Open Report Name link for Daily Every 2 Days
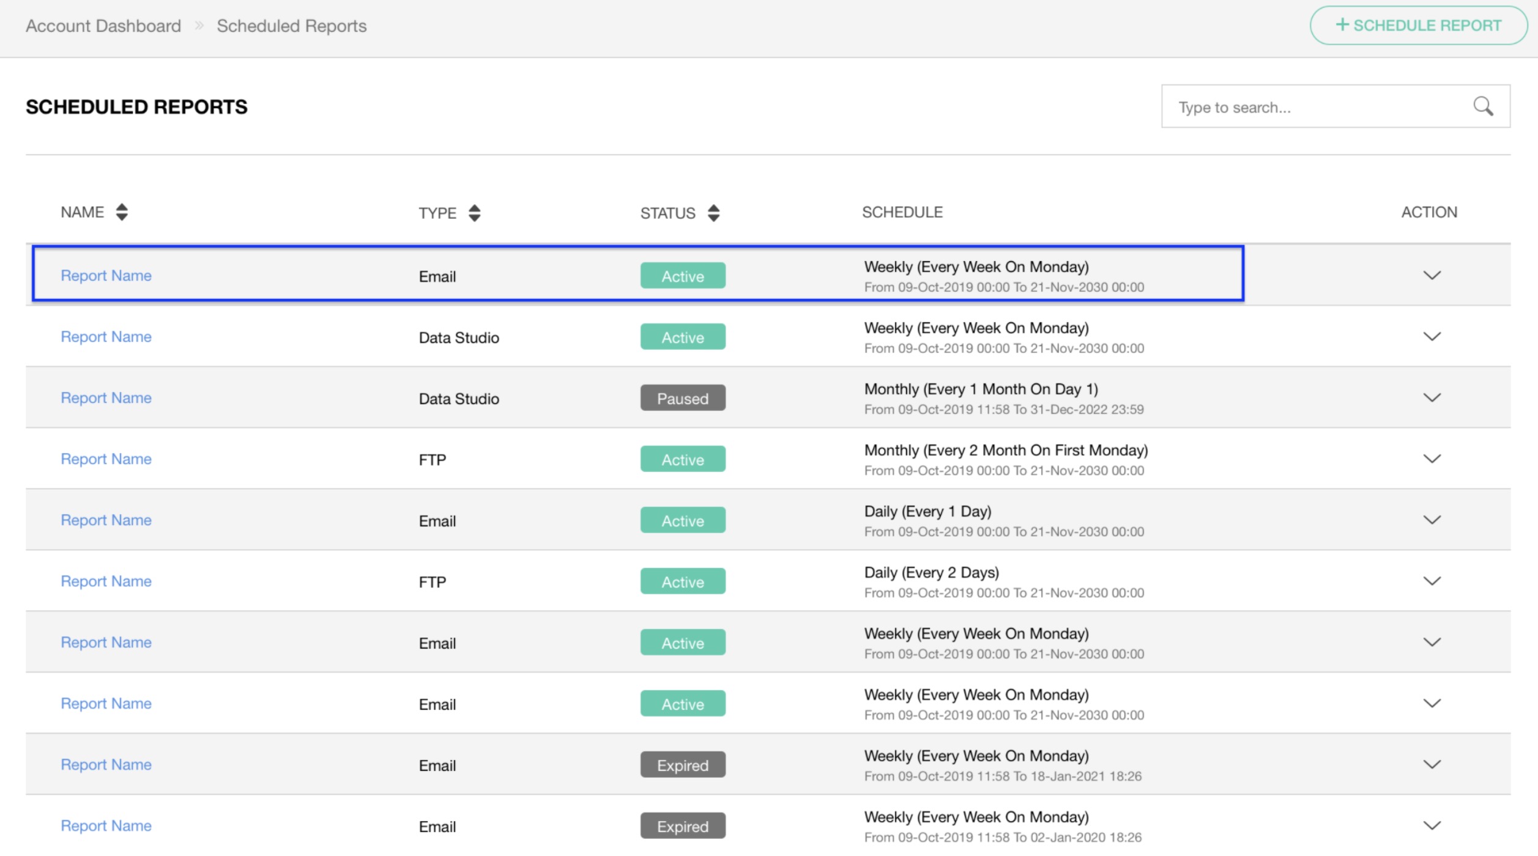Viewport: 1538px width, 856px height. tap(106, 581)
